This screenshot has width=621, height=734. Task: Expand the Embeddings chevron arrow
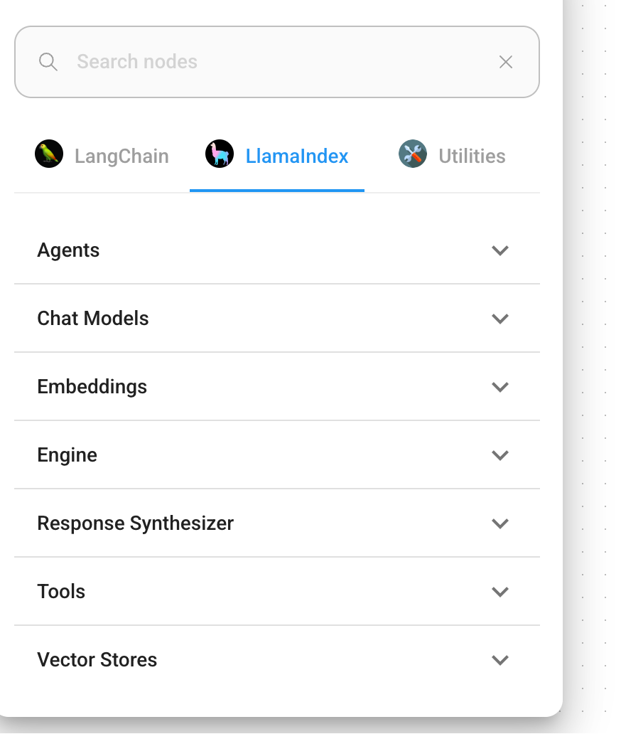click(x=500, y=387)
